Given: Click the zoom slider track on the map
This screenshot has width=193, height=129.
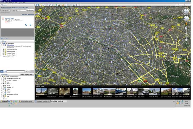Looking at the screenshot, I should point(186,34).
